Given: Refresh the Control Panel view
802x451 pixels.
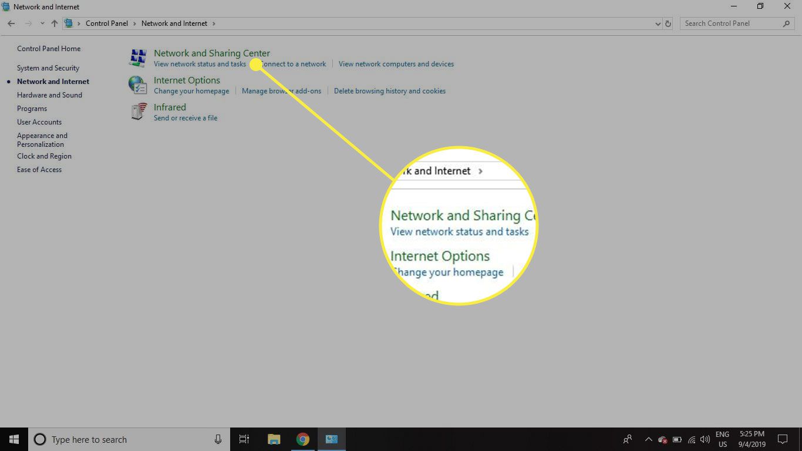Looking at the screenshot, I should (x=668, y=23).
